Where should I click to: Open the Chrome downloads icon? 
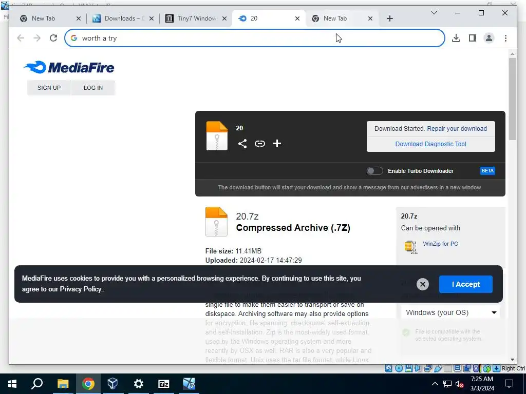click(456, 38)
